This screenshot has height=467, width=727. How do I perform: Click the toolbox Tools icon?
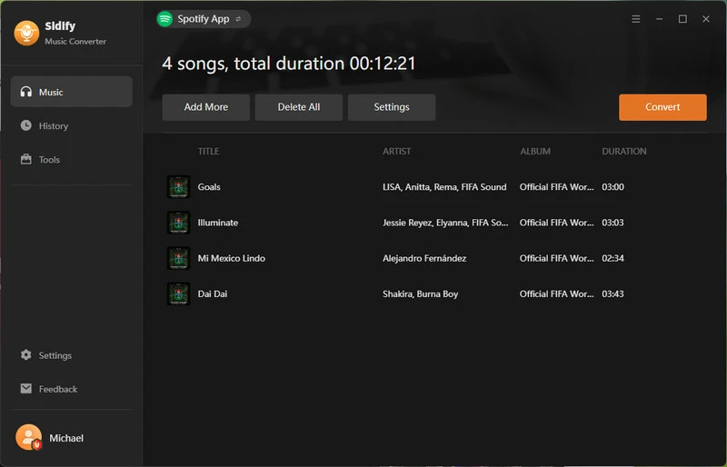(26, 159)
